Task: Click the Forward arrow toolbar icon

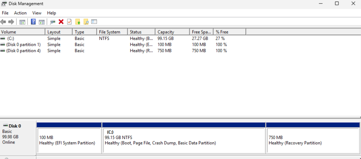Action: 11,22
